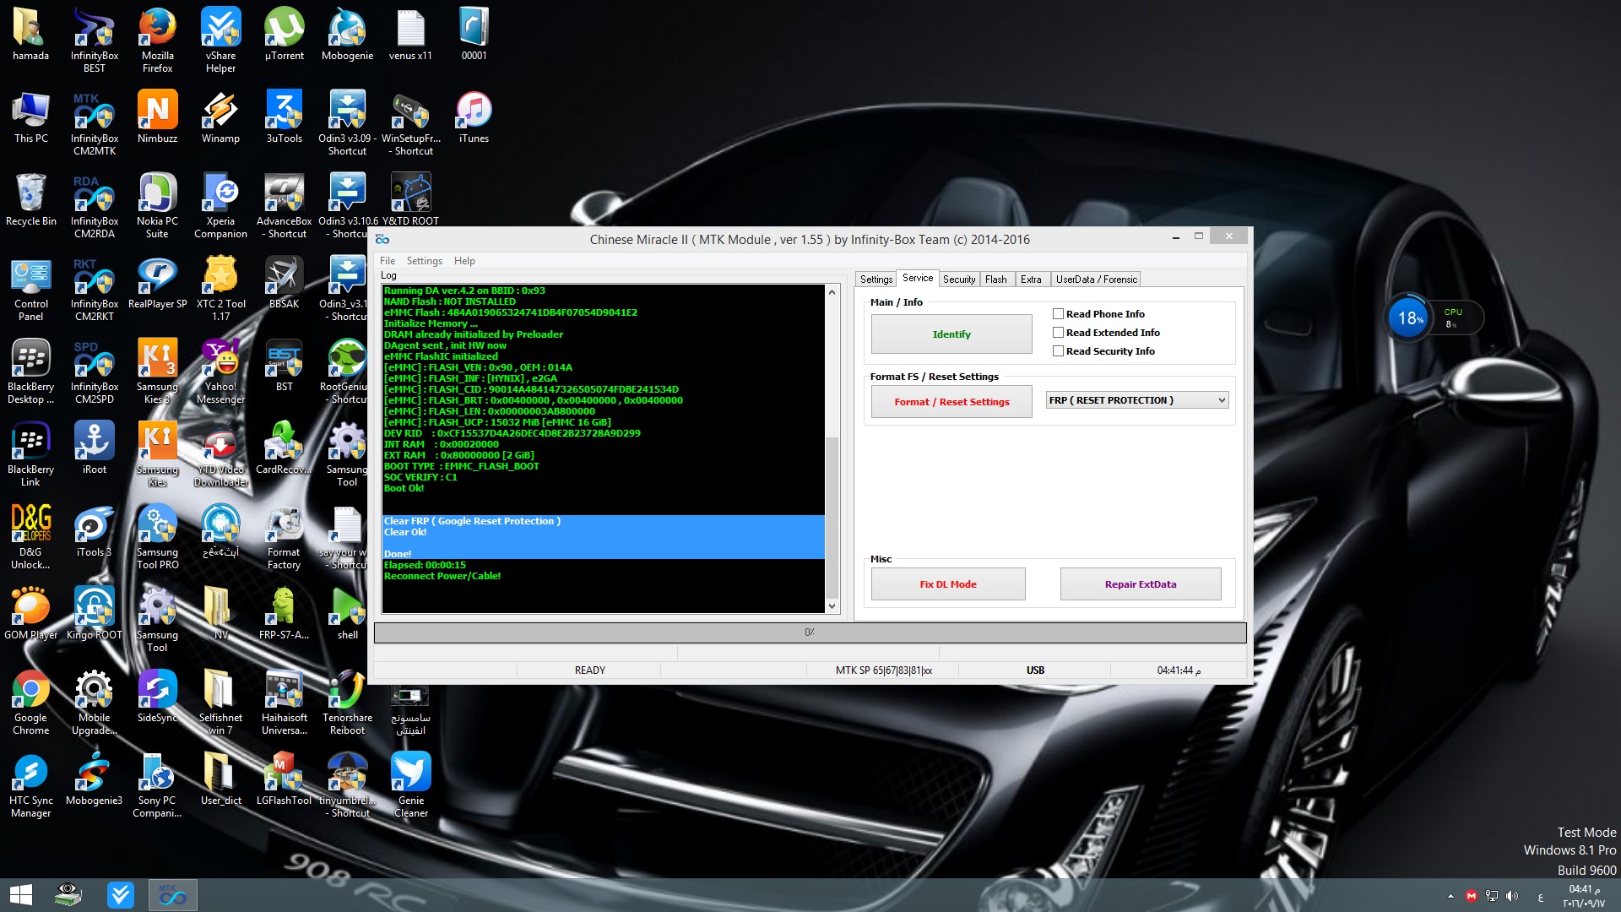
Task: Click the Repair ExtData button
Action: click(1141, 584)
